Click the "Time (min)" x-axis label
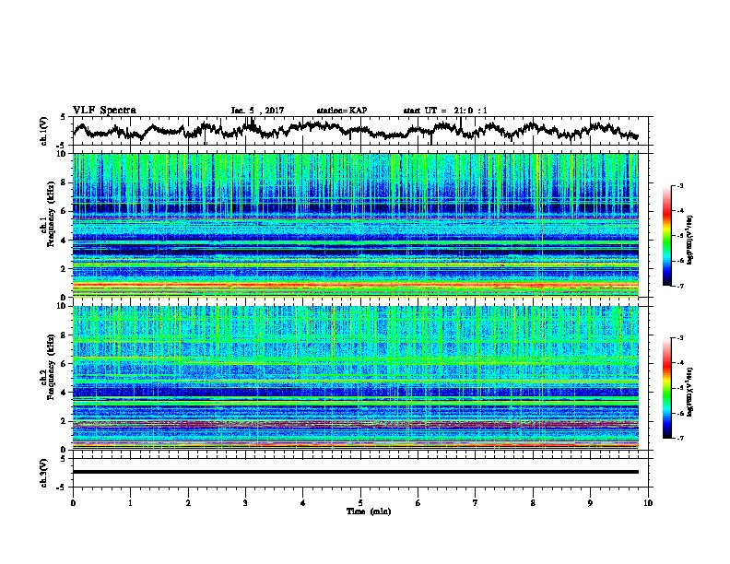730x564 pixels. point(369,511)
